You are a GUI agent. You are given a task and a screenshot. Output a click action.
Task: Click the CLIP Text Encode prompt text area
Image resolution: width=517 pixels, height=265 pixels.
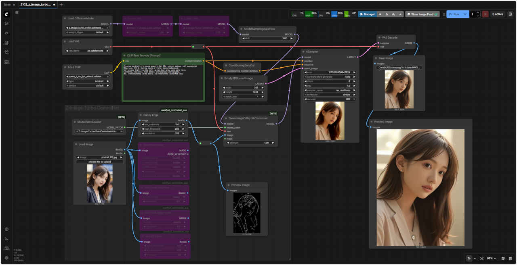click(x=163, y=83)
